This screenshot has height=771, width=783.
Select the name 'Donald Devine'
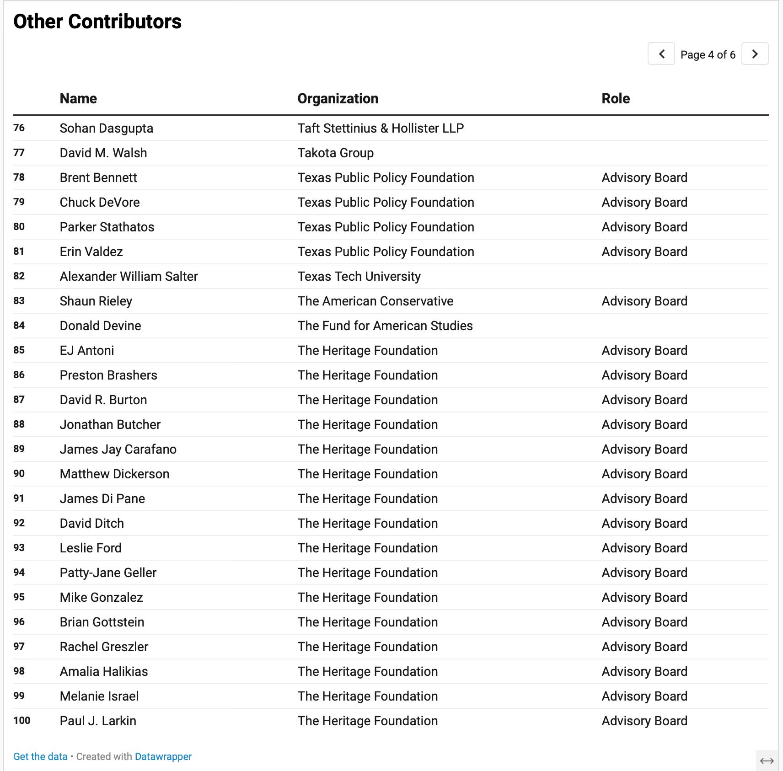101,326
